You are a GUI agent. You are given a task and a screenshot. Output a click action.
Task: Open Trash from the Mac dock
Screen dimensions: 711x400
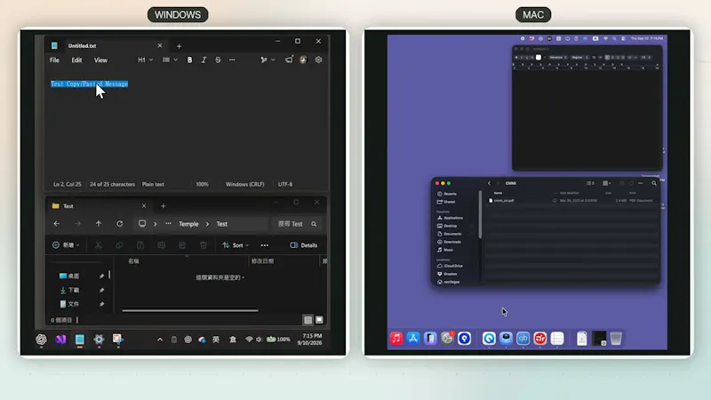click(616, 339)
